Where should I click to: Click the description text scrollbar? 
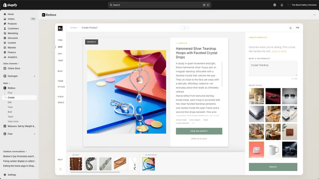pos(222,74)
